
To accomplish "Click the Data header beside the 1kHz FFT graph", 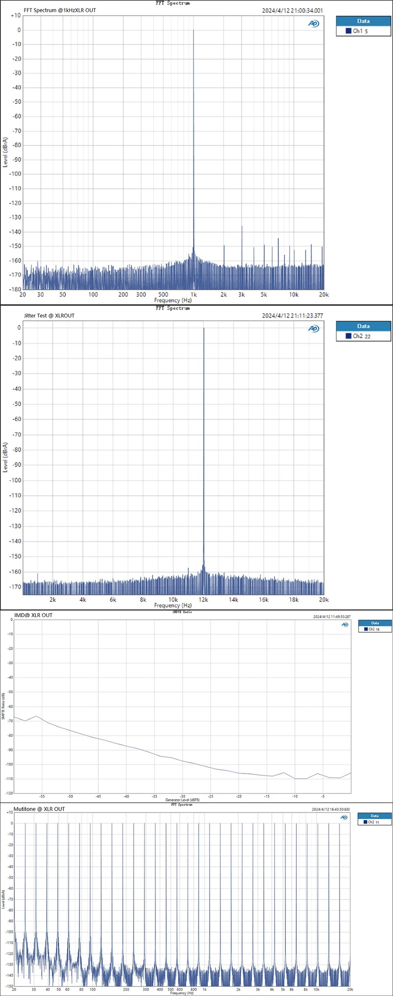I will 363,21.
